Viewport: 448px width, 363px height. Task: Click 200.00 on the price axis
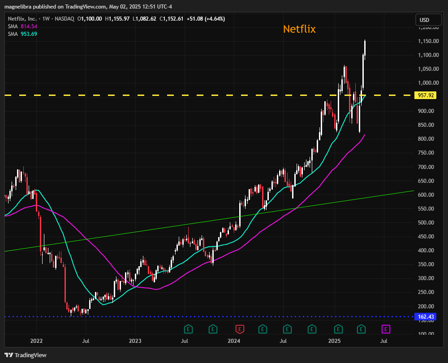426,307
